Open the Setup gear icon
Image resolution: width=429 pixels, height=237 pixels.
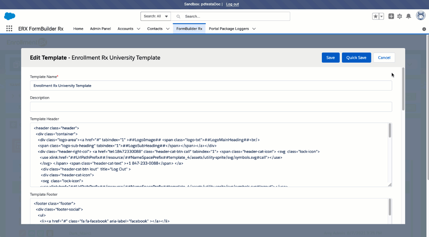pyautogui.click(x=400, y=16)
